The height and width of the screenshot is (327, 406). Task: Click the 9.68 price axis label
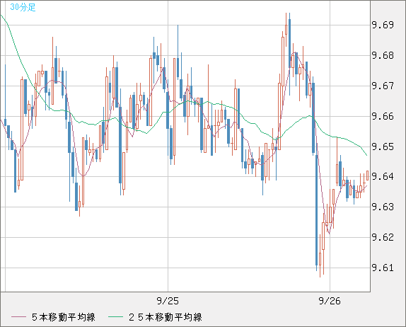click(383, 55)
